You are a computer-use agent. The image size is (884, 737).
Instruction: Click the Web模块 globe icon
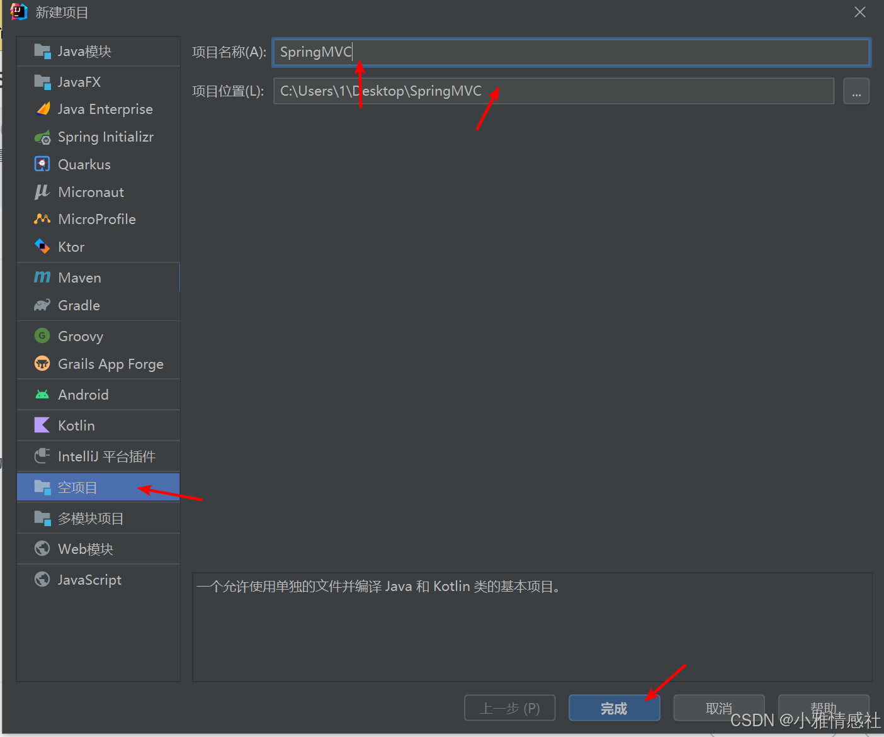click(42, 549)
